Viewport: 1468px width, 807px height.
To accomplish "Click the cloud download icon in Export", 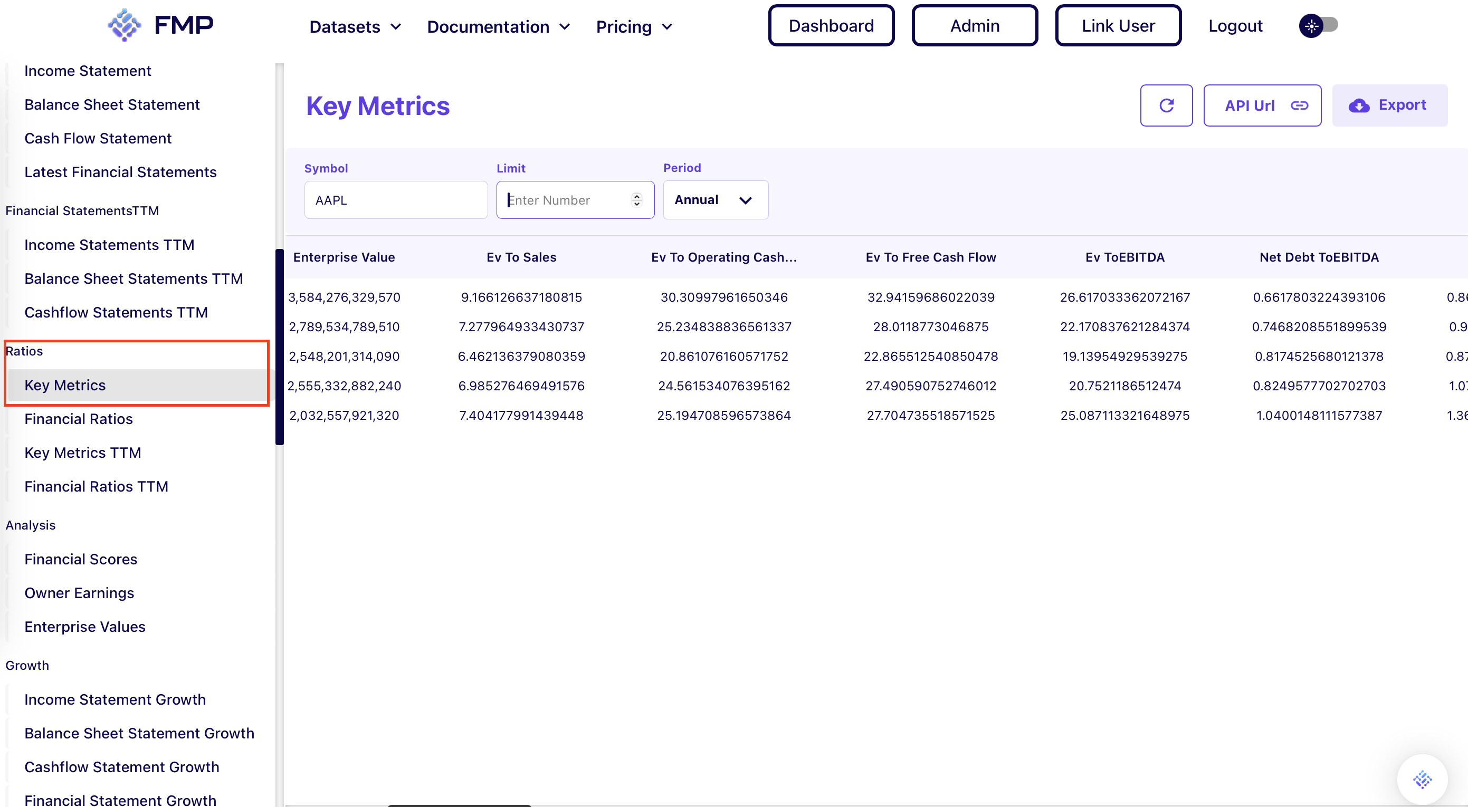I will 1359,105.
